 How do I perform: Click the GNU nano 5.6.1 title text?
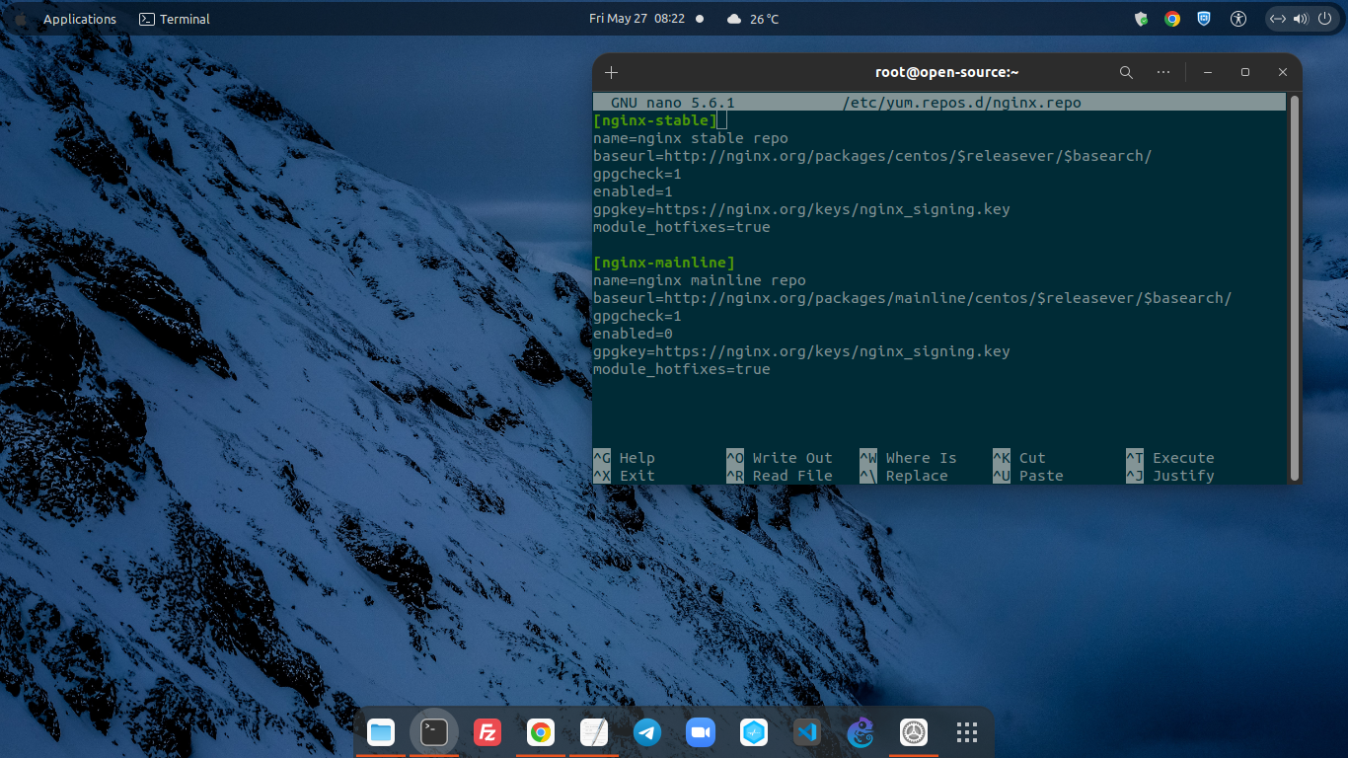tap(673, 103)
